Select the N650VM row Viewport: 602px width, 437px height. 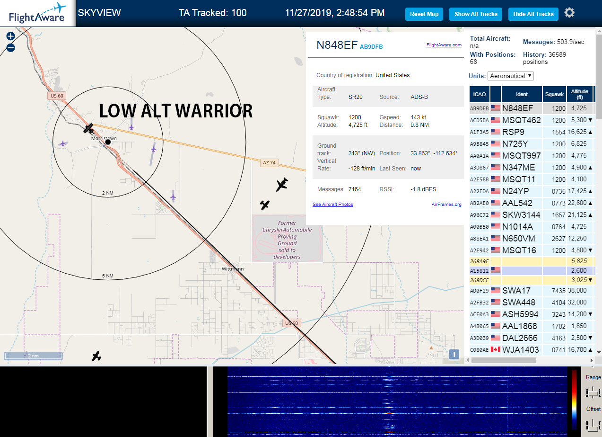coord(532,239)
